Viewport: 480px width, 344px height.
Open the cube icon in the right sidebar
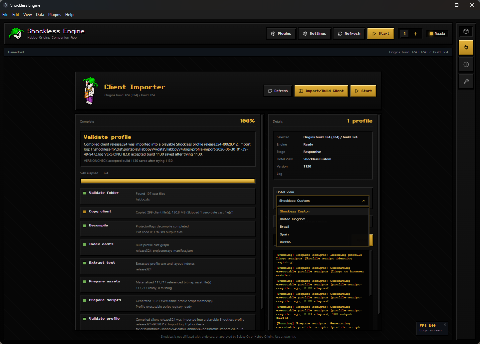pyautogui.click(x=466, y=31)
